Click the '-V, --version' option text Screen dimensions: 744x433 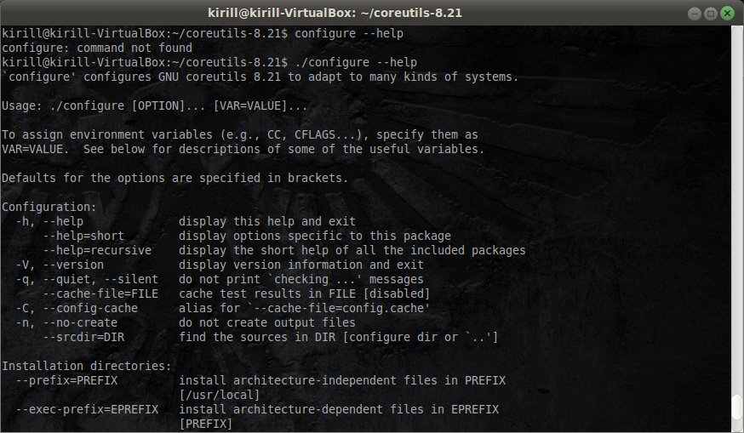60,265
